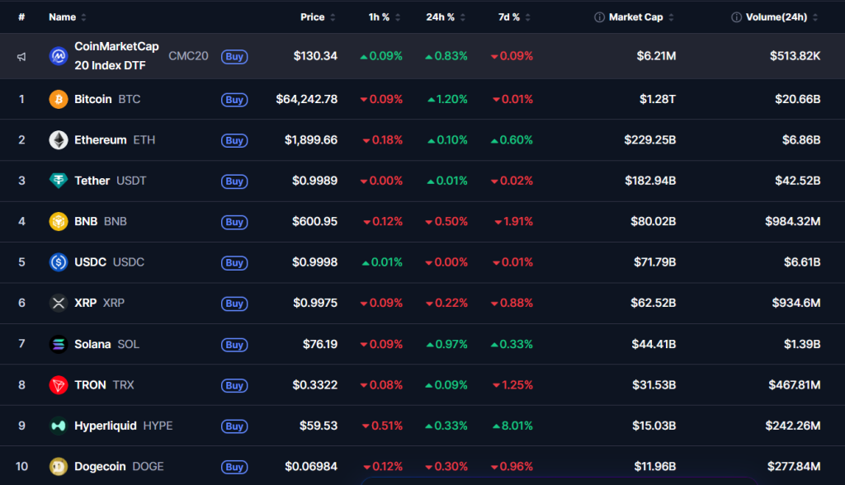This screenshot has width=845, height=485.
Task: Click Bitcoin market cap $1.28T
Action: pos(658,99)
